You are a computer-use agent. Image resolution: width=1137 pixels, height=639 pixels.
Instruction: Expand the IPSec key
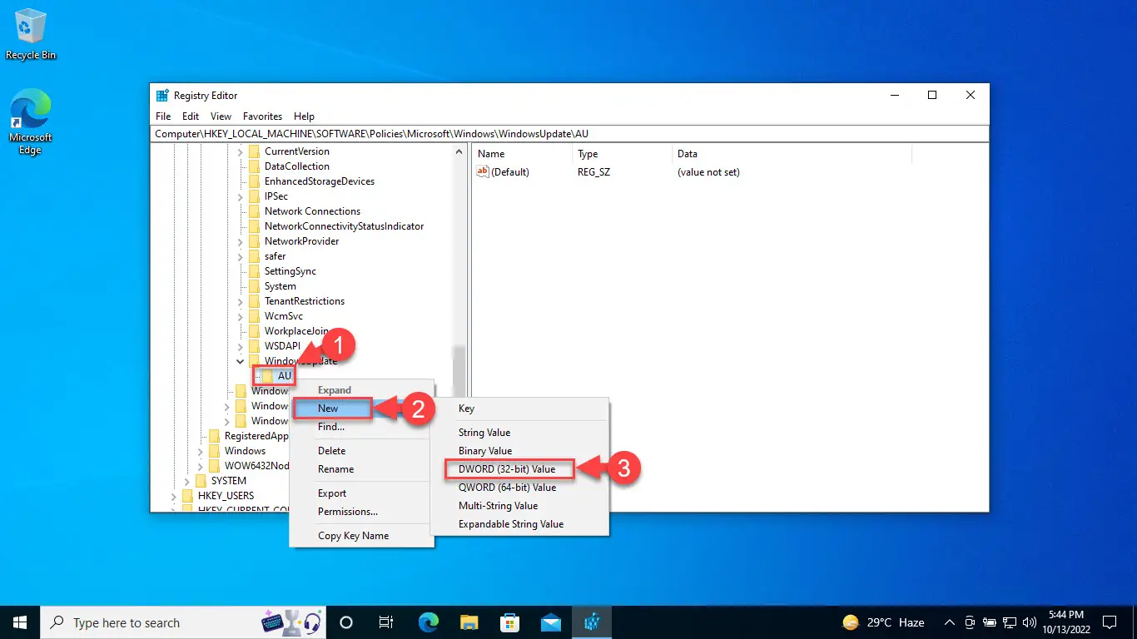[241, 196]
